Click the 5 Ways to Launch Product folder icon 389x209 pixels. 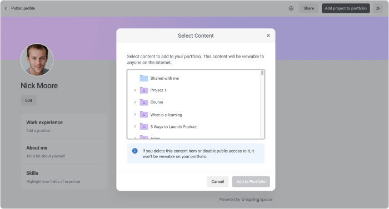(144, 126)
